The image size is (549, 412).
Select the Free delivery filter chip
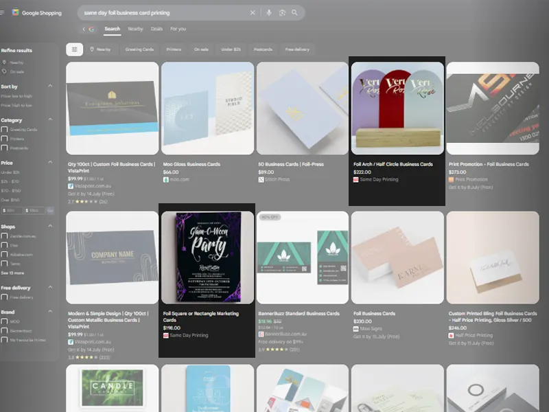point(297,49)
